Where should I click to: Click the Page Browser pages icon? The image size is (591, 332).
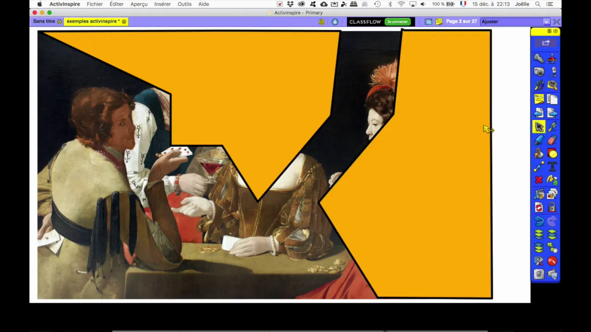[552, 99]
